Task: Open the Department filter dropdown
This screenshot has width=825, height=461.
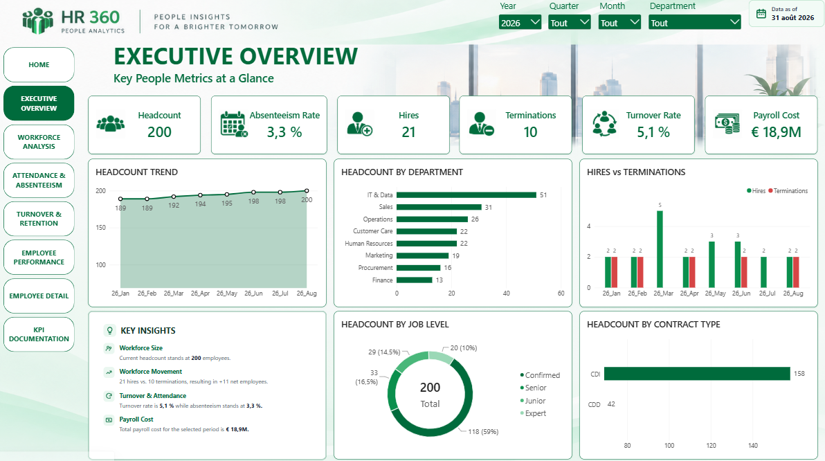Action: pos(694,23)
